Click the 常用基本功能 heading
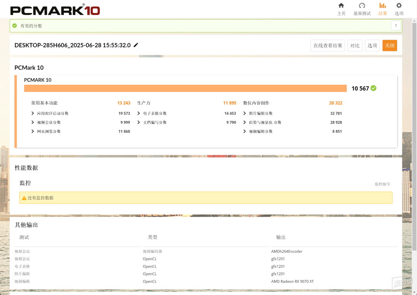This screenshot has height=295, width=417. coord(44,103)
